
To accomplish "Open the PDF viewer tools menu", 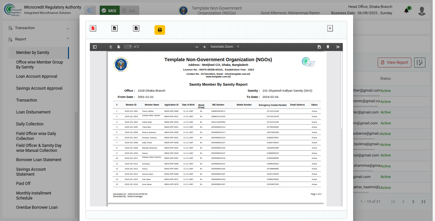I will coord(338,47).
